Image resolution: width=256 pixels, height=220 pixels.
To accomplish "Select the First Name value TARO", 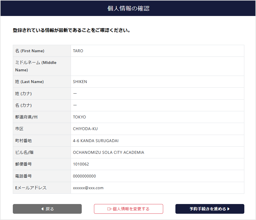I will click(x=78, y=51).
